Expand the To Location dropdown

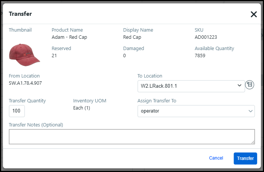point(191,86)
